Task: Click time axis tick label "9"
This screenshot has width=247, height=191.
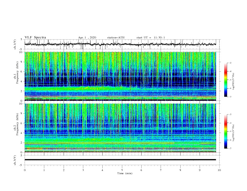Action: 200,170
